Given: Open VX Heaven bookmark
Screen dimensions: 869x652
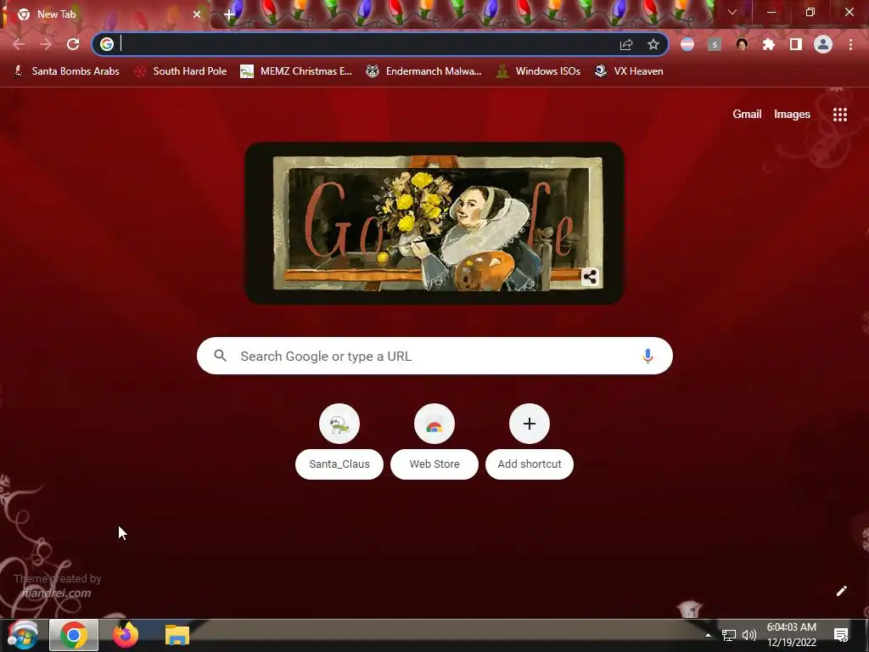Looking at the screenshot, I should coord(629,71).
